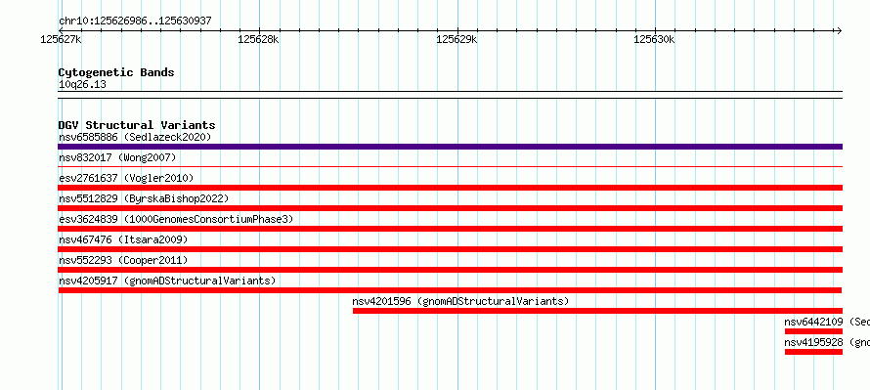This screenshot has height=390, width=870.
Task: Click the 125629k ruler tick label
Action: (x=457, y=39)
